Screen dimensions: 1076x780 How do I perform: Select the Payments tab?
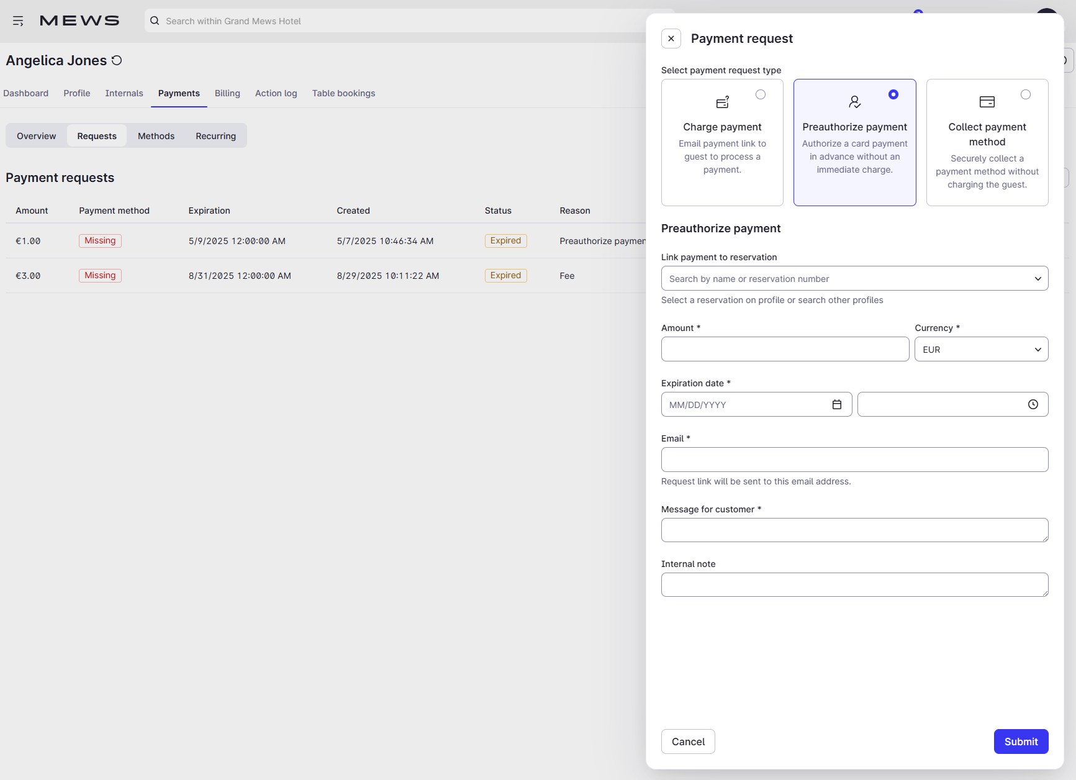point(179,93)
